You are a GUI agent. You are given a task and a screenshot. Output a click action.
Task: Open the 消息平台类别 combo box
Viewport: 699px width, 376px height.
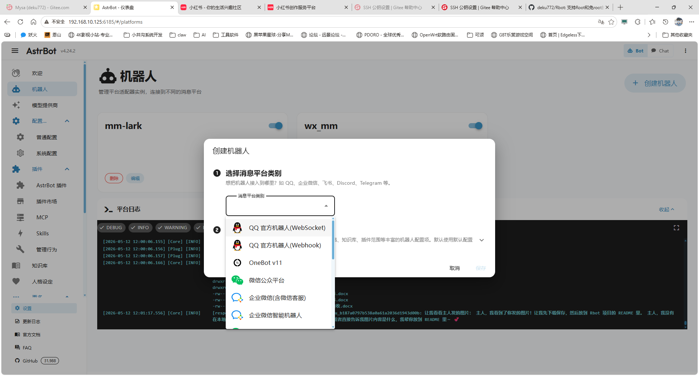[280, 206]
